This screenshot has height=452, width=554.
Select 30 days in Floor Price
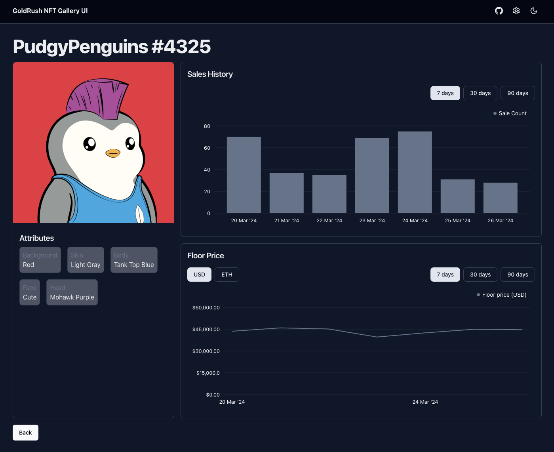[480, 275]
